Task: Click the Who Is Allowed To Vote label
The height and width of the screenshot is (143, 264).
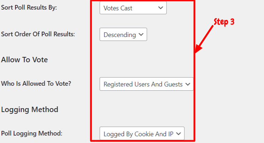Action: tap(36, 83)
